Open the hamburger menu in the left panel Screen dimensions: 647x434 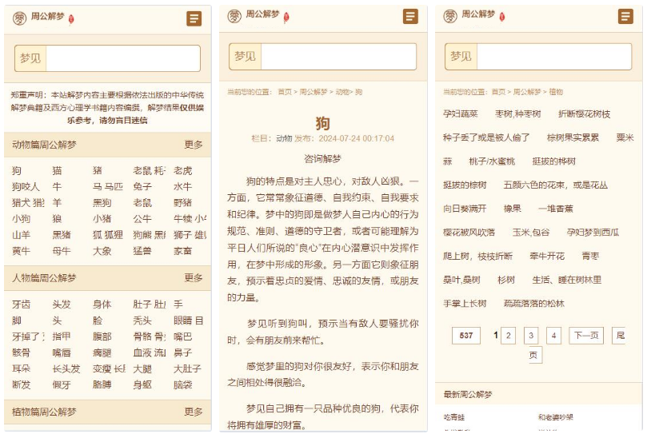194,18
